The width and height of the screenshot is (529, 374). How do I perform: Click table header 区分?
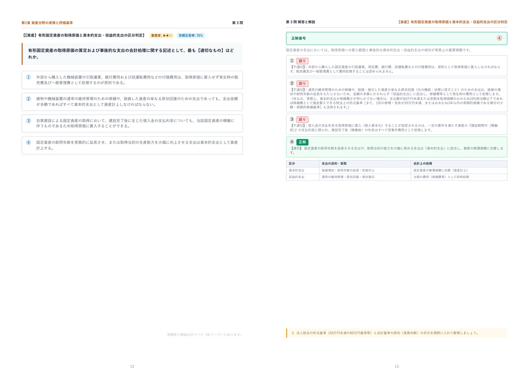pyautogui.click(x=303, y=164)
